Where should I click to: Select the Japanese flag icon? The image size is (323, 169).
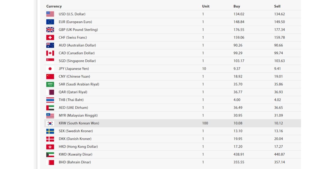[x=50, y=69]
